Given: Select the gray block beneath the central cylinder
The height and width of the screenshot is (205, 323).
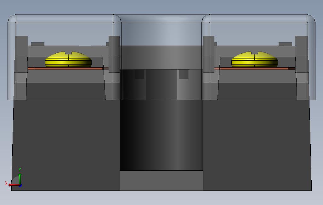Looking at the screenshot, I should (161, 180).
